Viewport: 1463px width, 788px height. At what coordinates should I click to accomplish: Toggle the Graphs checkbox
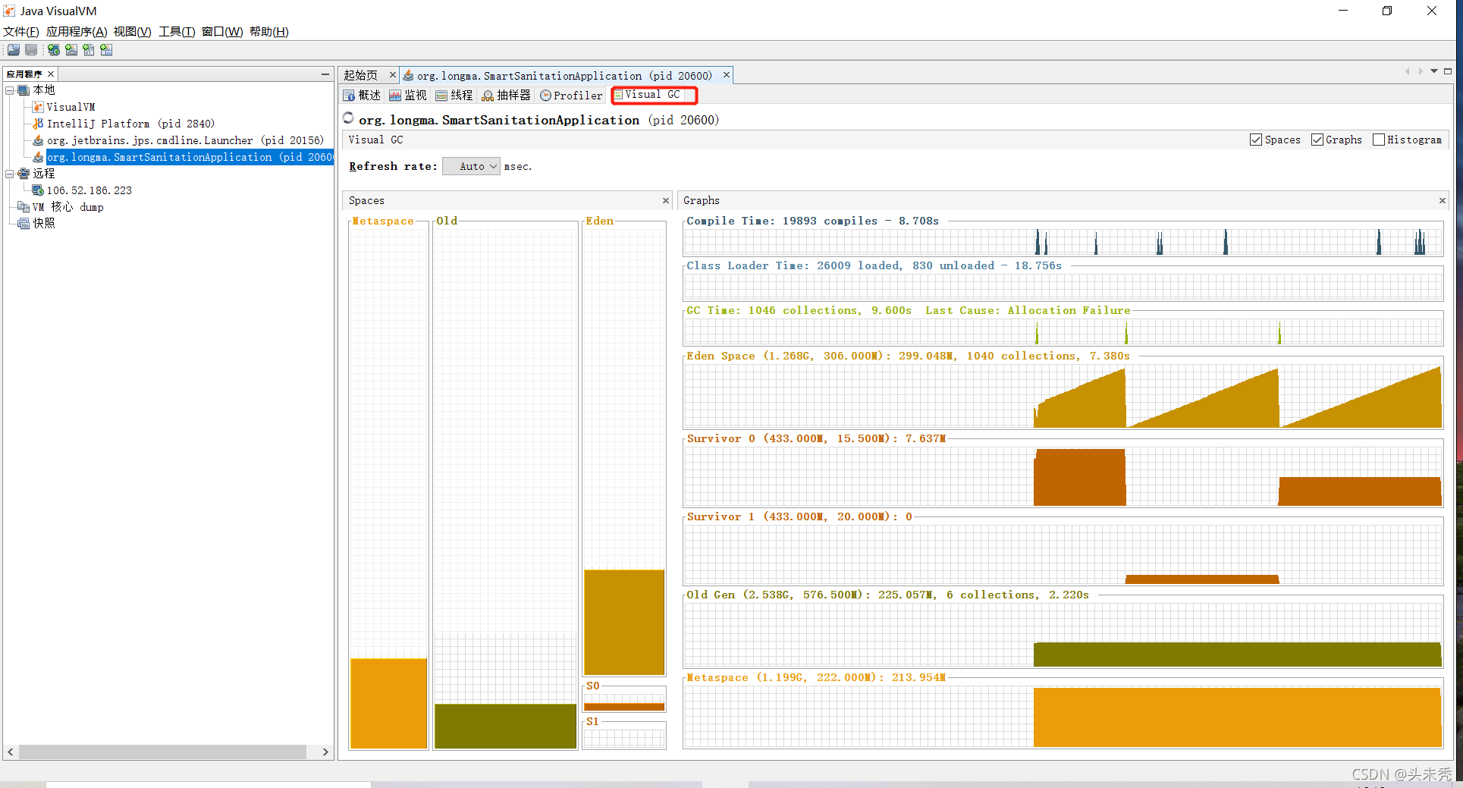click(x=1317, y=140)
